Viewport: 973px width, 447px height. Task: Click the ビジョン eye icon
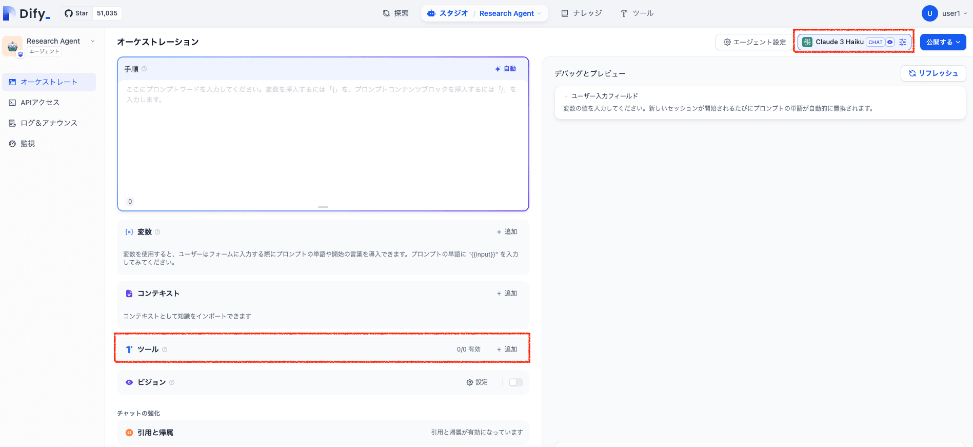point(129,382)
